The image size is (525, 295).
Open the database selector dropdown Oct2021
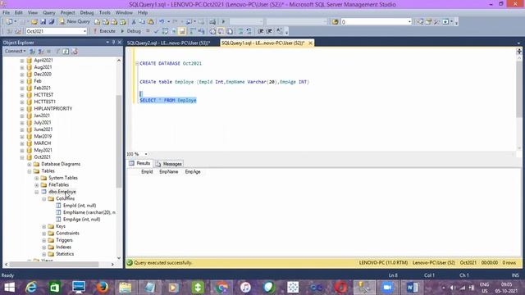[x=84, y=31]
